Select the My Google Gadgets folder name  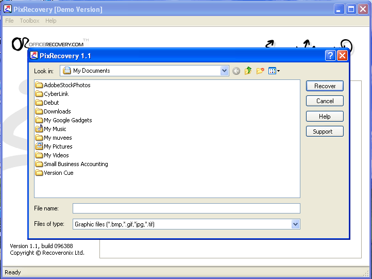(68, 120)
